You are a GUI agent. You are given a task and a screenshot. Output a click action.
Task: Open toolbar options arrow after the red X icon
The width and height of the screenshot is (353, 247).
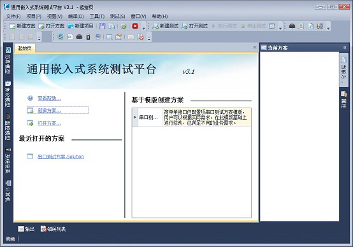[143, 28]
